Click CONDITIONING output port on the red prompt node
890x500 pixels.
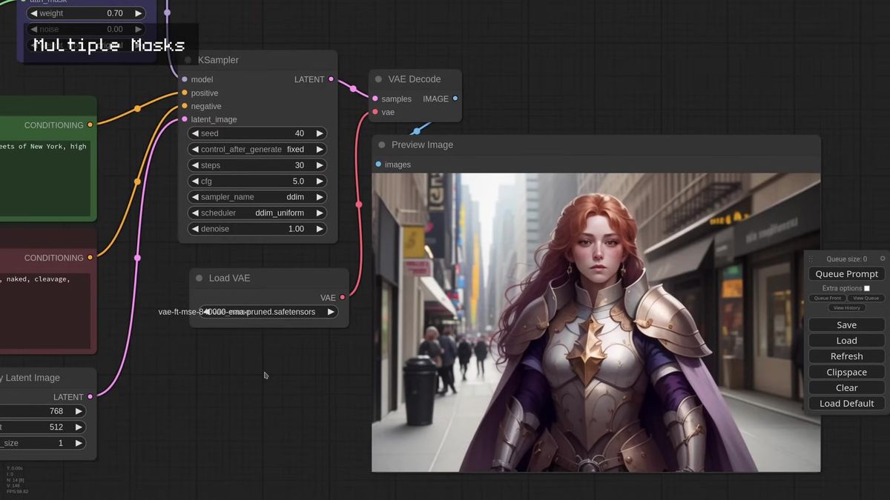[90, 258]
